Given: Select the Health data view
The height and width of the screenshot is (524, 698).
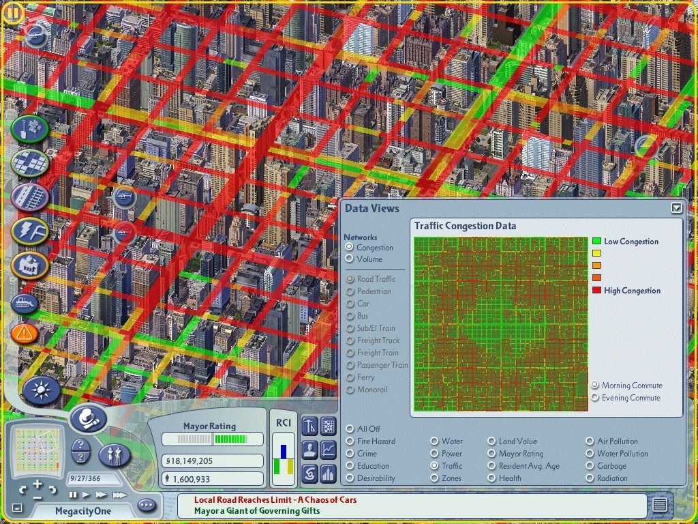Looking at the screenshot, I should (x=491, y=478).
